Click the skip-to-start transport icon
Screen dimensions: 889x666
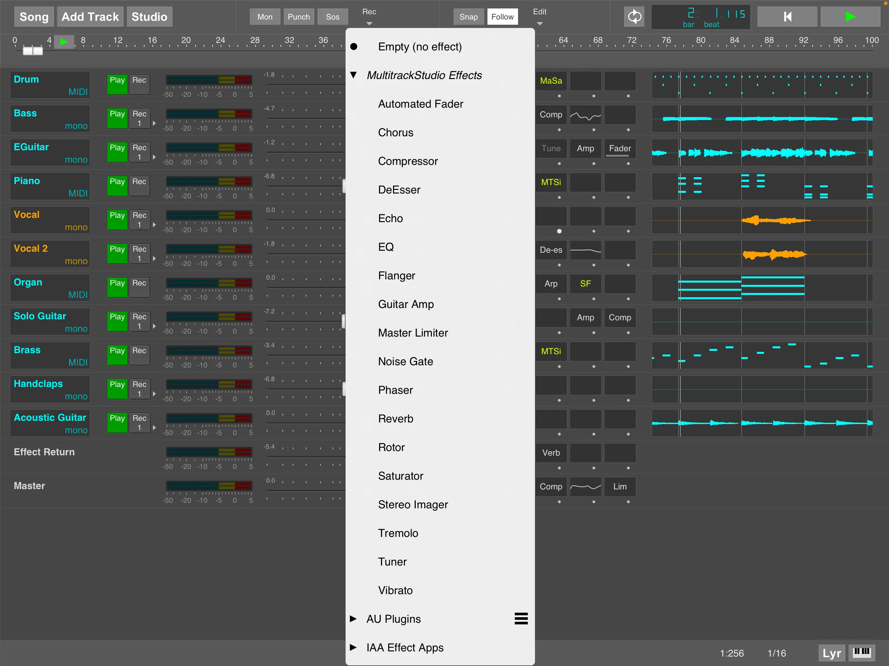point(786,17)
